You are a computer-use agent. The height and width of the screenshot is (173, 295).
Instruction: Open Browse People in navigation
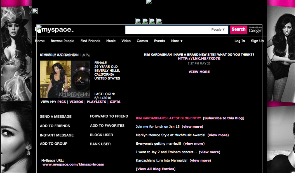pyautogui.click(x=62, y=41)
